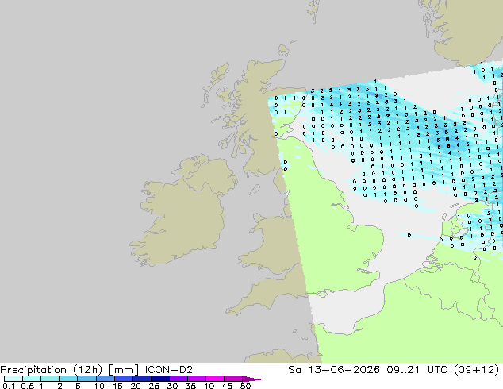The image size is (503, 389).
Task: Click the over-50 arrow tip of legend
Action: coord(251,379)
